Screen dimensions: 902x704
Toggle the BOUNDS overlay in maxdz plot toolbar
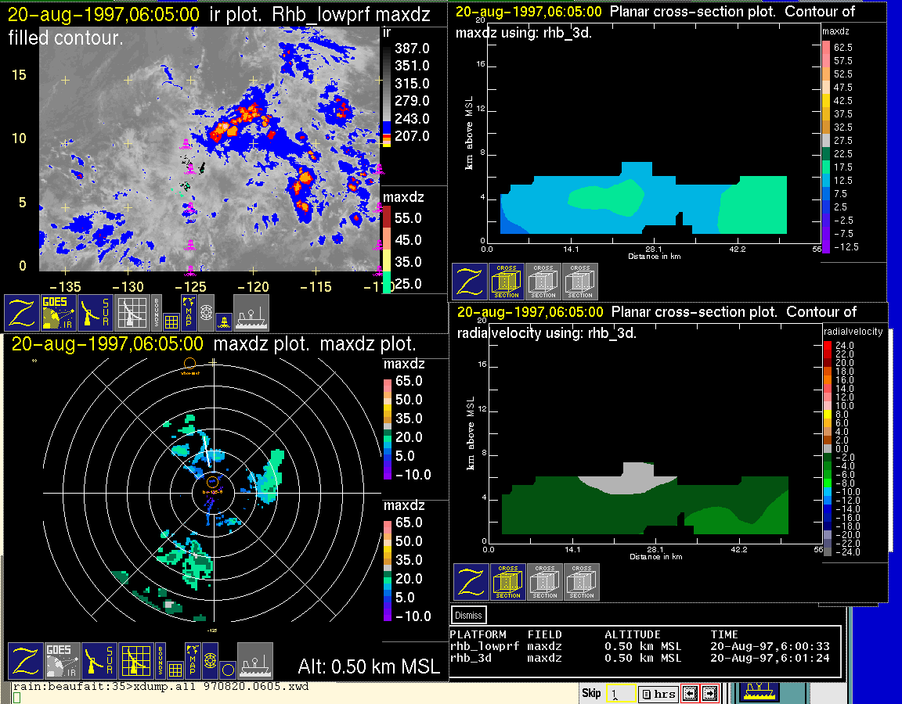161,660
